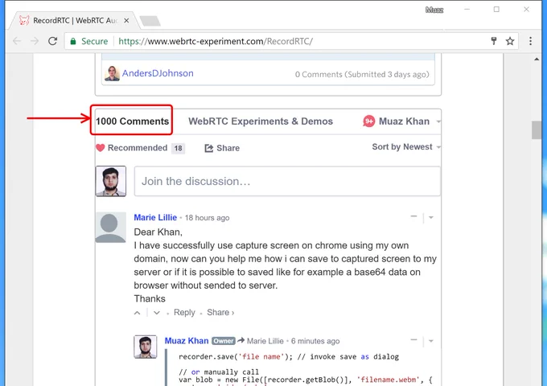Image resolution: width=547 pixels, height=386 pixels.
Task: Click Marie Lillie default avatar
Action: click(x=110, y=228)
